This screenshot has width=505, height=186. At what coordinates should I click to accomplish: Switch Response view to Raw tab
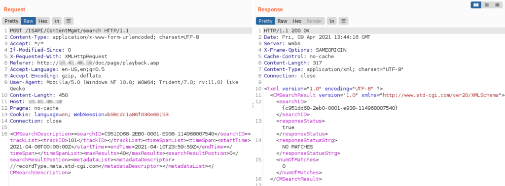283,21
